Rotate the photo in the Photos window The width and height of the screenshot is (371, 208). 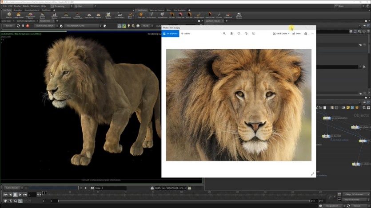[x=246, y=34]
